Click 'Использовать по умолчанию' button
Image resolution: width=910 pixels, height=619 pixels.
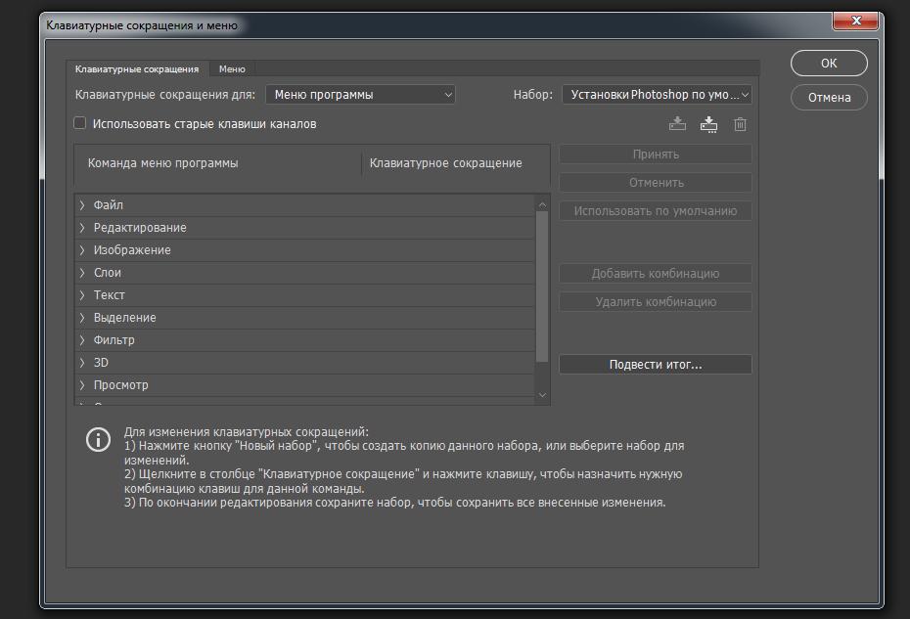coord(656,211)
